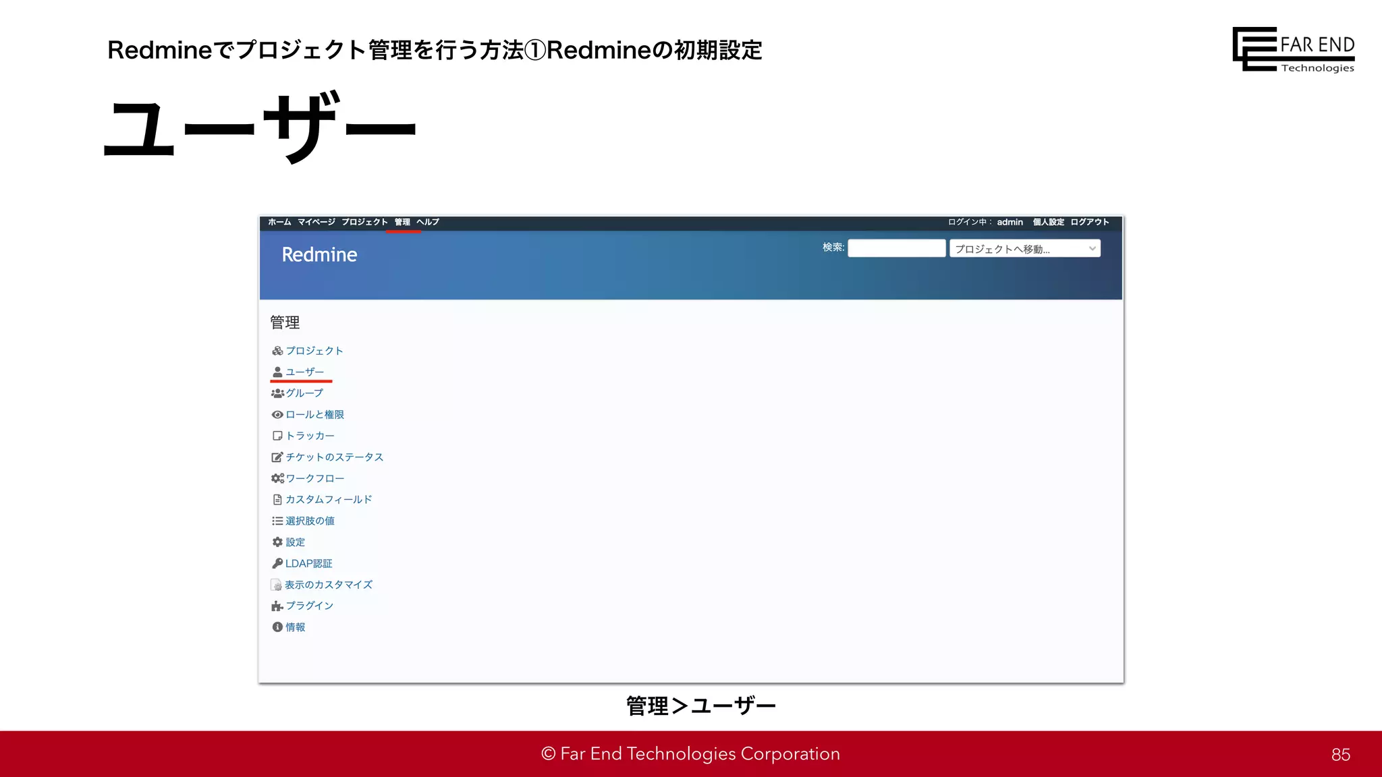Open 個人設定 in the top bar
The height and width of the screenshot is (777, 1382).
pos(1049,222)
